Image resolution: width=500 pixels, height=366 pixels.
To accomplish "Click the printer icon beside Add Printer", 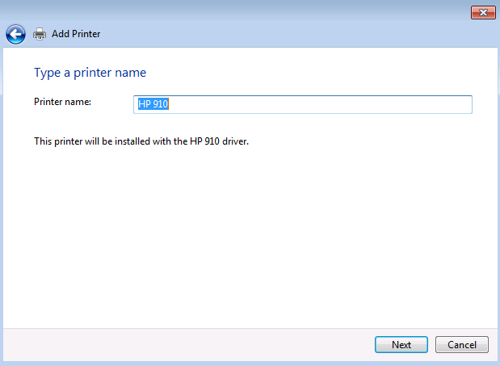I will tap(40, 34).
